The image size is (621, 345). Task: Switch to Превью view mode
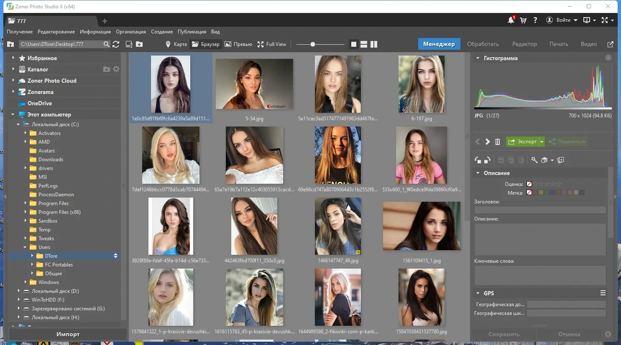click(x=239, y=44)
